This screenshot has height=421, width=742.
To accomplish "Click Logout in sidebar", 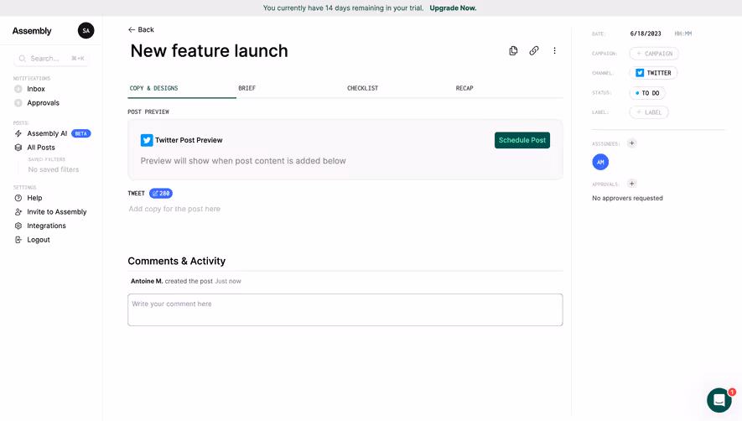I will coord(38,240).
